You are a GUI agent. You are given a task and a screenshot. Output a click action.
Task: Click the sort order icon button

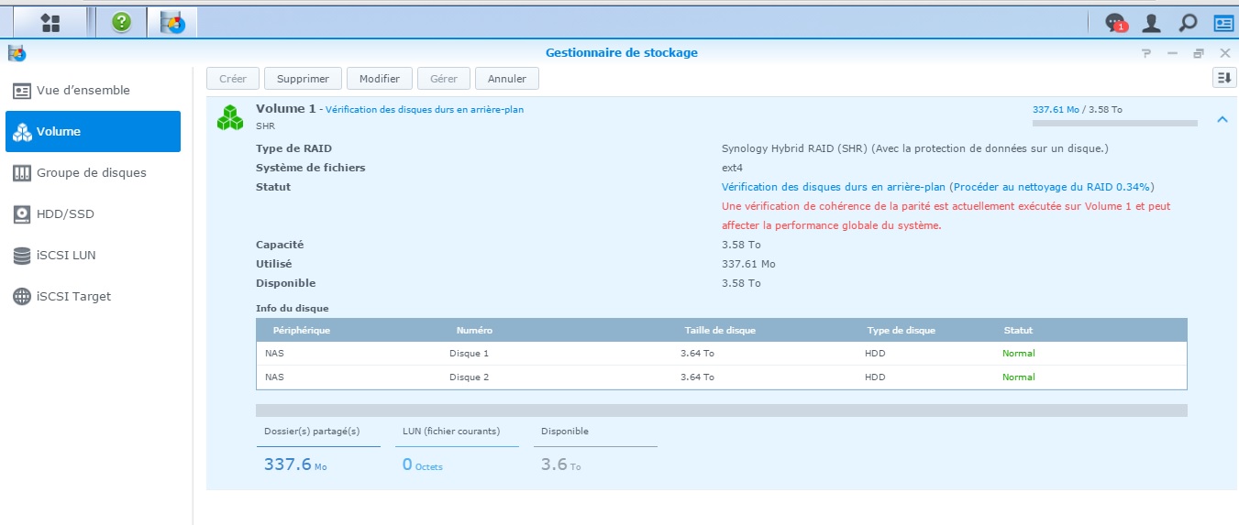pyautogui.click(x=1223, y=79)
